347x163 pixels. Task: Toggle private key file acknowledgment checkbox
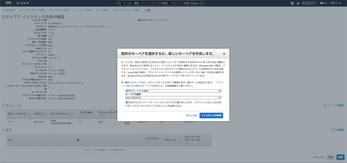pos(127,102)
